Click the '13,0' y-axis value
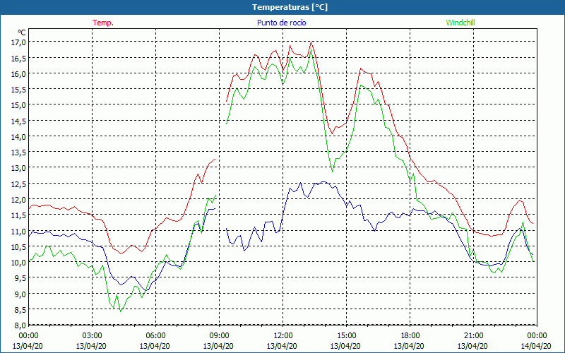565x353 pixels. [19, 168]
